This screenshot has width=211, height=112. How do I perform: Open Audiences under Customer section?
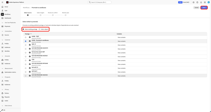[7, 47]
